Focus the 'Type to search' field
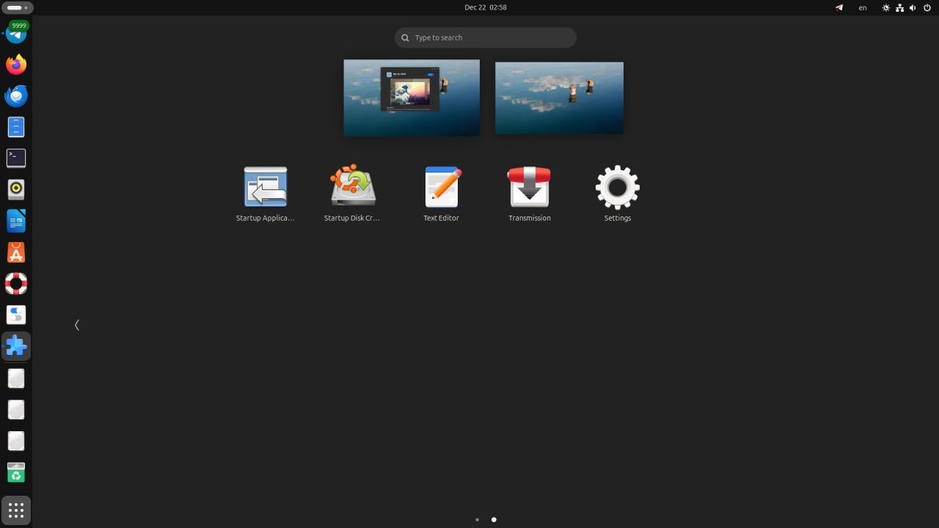Screen dimensions: 939x528 [x=486, y=37]
